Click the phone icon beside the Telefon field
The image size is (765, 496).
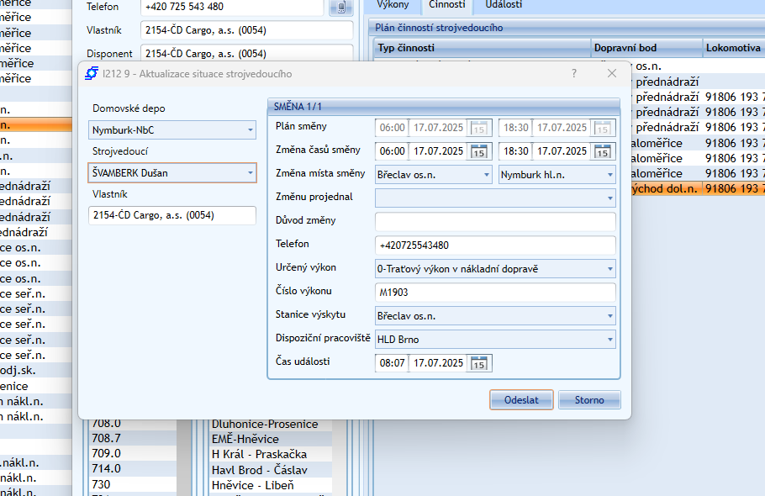pos(340,7)
